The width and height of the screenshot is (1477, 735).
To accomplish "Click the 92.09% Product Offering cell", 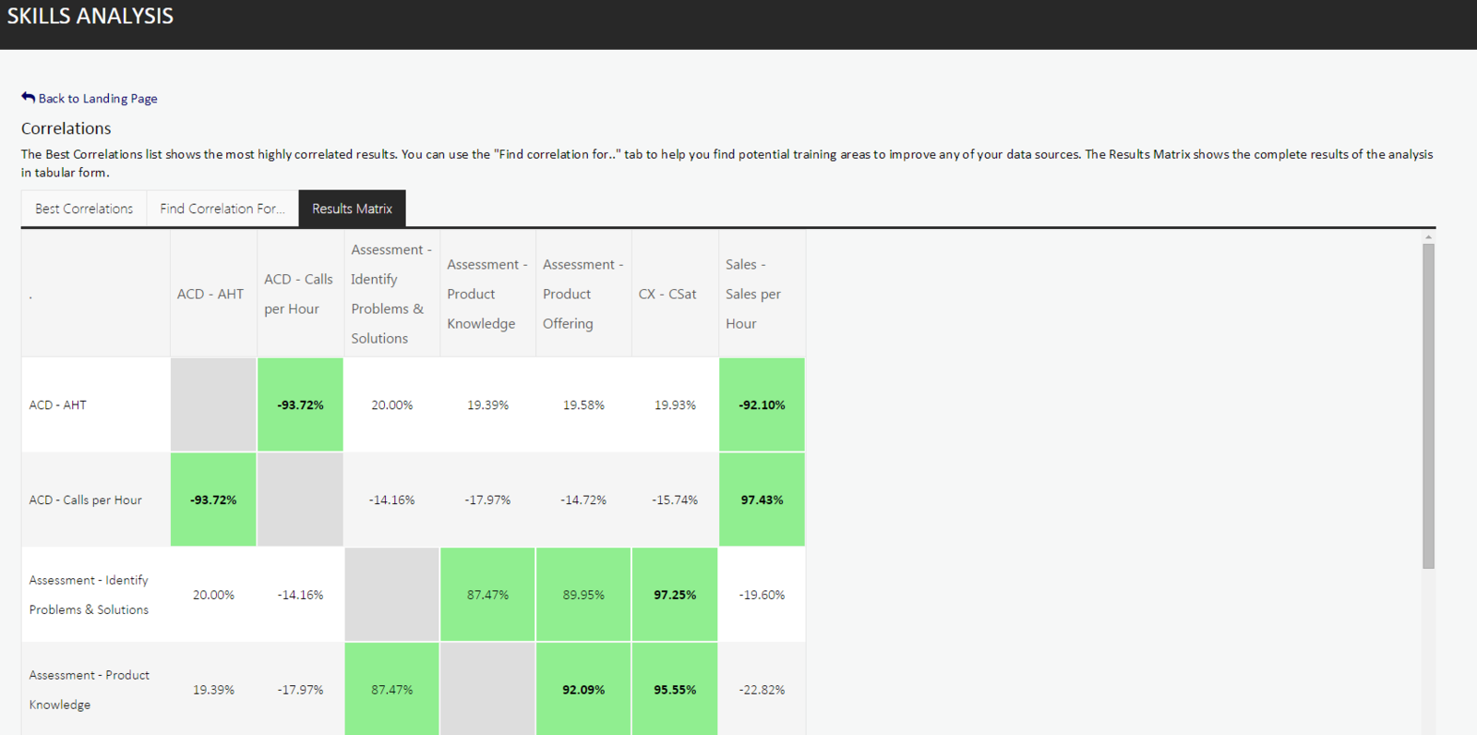I will point(583,690).
